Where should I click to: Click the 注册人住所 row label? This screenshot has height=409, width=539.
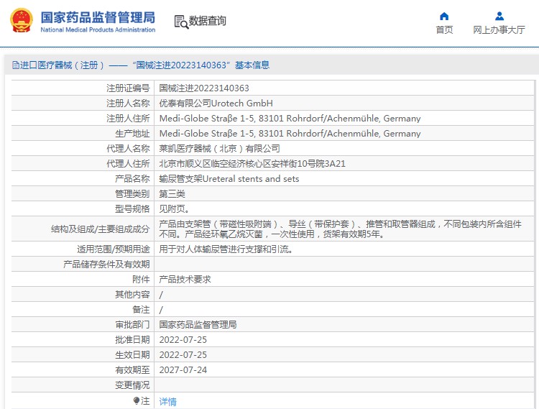pyautogui.click(x=128, y=119)
